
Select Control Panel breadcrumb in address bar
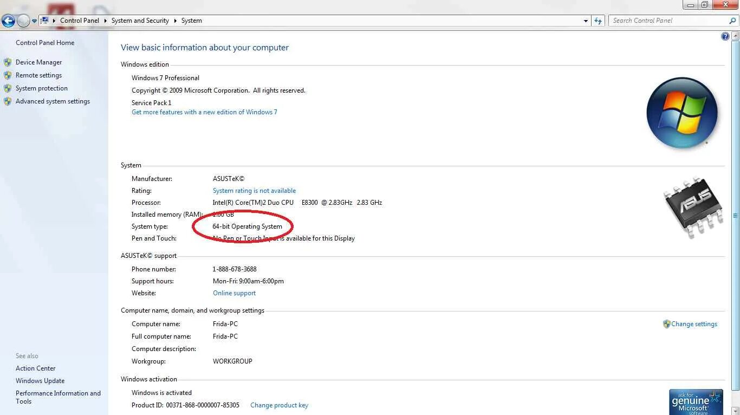pyautogui.click(x=80, y=21)
